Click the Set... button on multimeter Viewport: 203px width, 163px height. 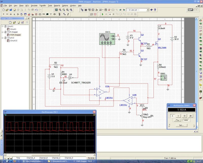[x=181, y=125]
